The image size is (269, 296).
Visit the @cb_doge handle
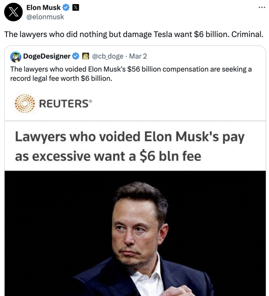(x=108, y=56)
